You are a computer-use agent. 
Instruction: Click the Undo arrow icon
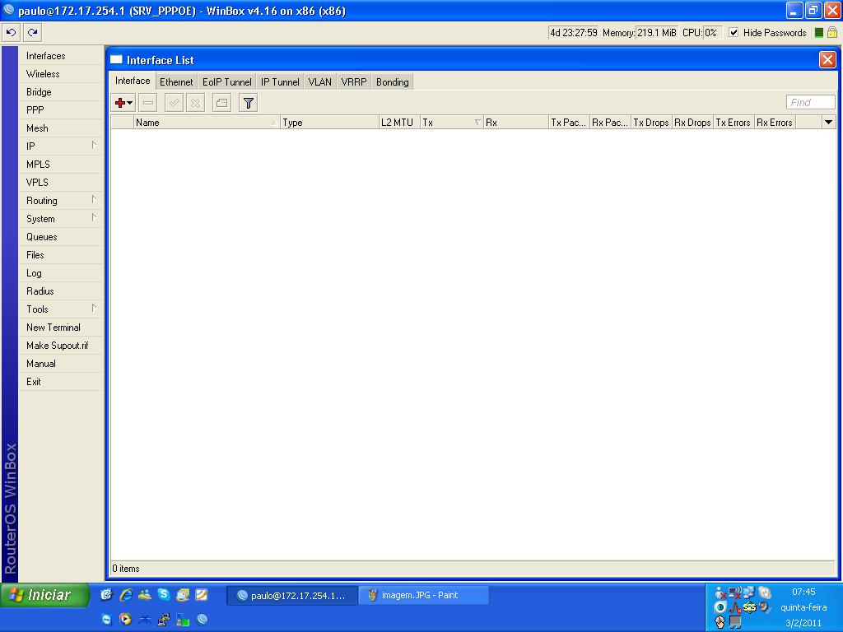12,33
